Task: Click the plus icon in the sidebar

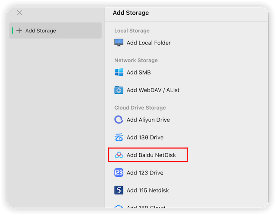Action: [19, 31]
